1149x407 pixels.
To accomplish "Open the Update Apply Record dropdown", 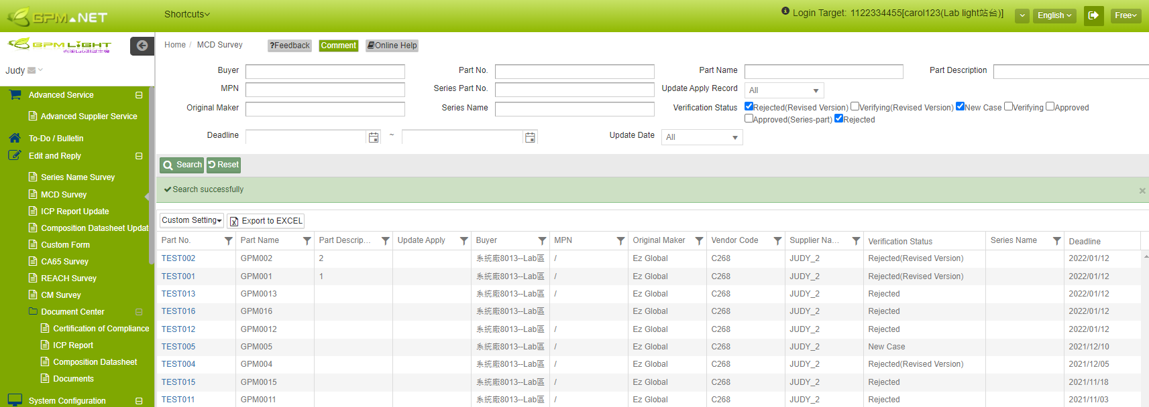I will [784, 90].
